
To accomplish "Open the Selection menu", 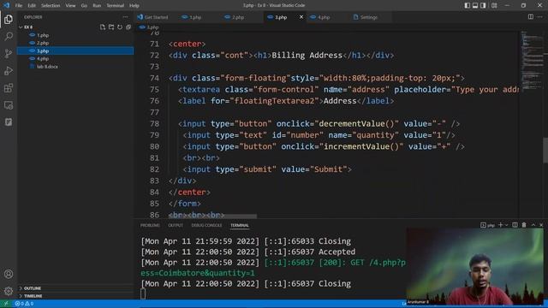I will pyautogui.click(x=51, y=6).
